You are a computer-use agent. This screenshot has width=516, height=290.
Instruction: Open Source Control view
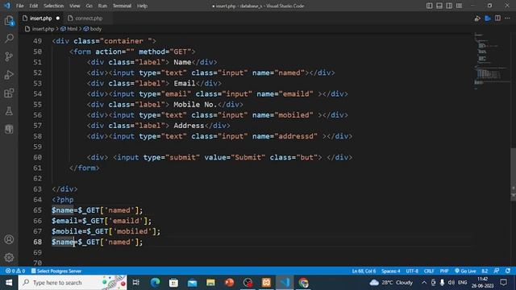click(x=9, y=56)
